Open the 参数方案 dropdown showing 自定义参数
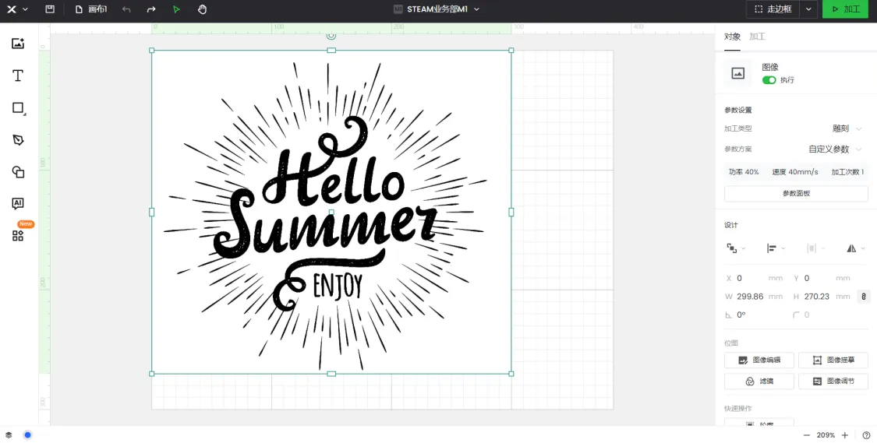 tap(836, 149)
